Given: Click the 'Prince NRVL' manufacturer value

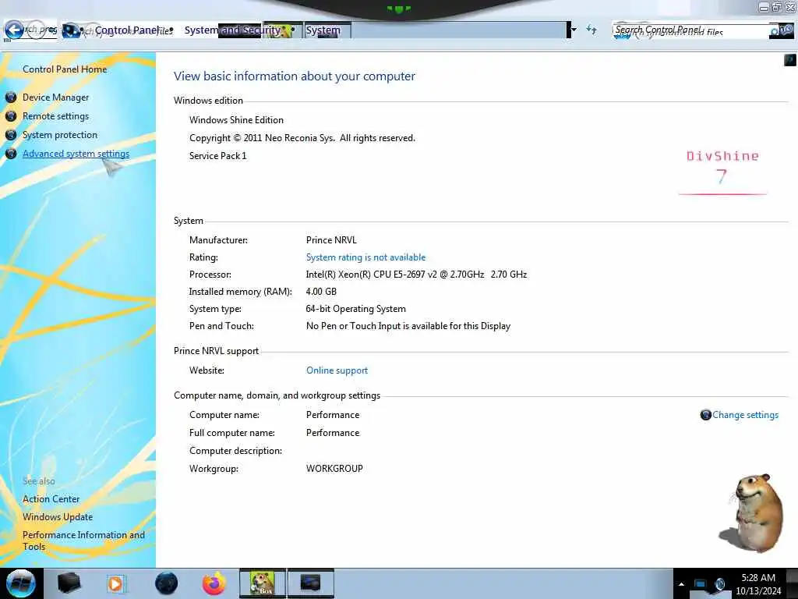Looking at the screenshot, I should tap(331, 240).
